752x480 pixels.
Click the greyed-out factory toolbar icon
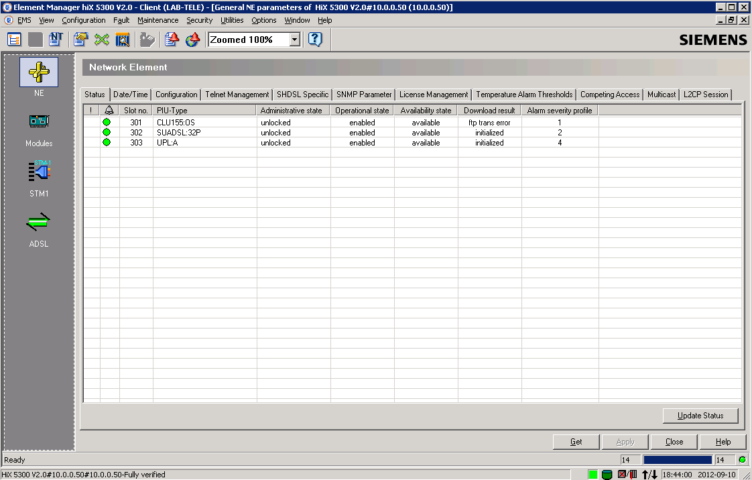tap(147, 40)
